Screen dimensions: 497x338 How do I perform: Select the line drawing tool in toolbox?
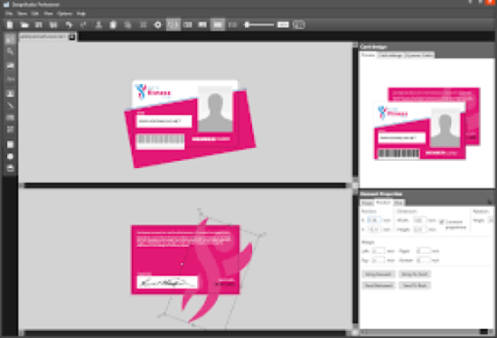[10, 106]
